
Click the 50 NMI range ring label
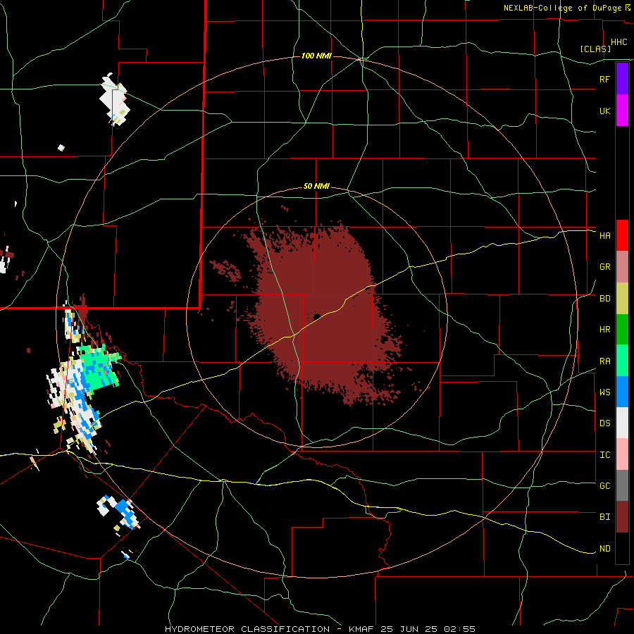click(316, 187)
